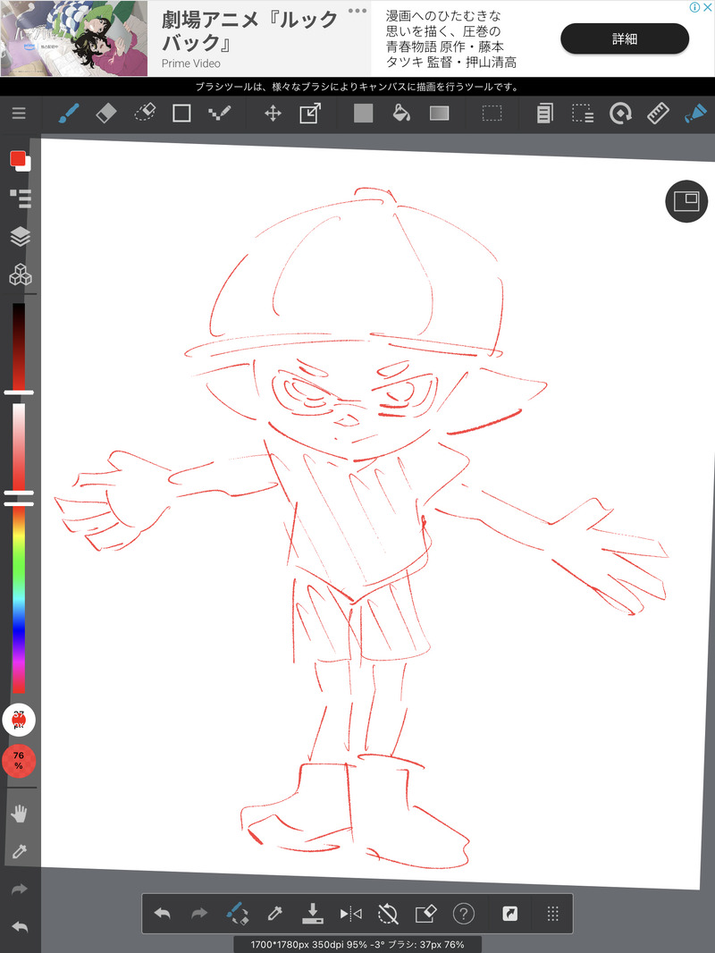Open the 76% opacity control
This screenshot has width=715, height=953.
pyautogui.click(x=19, y=761)
